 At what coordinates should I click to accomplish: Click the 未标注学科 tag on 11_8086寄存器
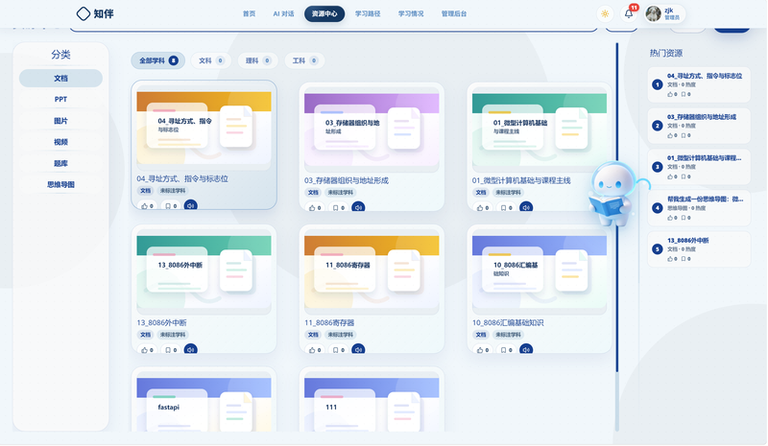click(x=341, y=335)
